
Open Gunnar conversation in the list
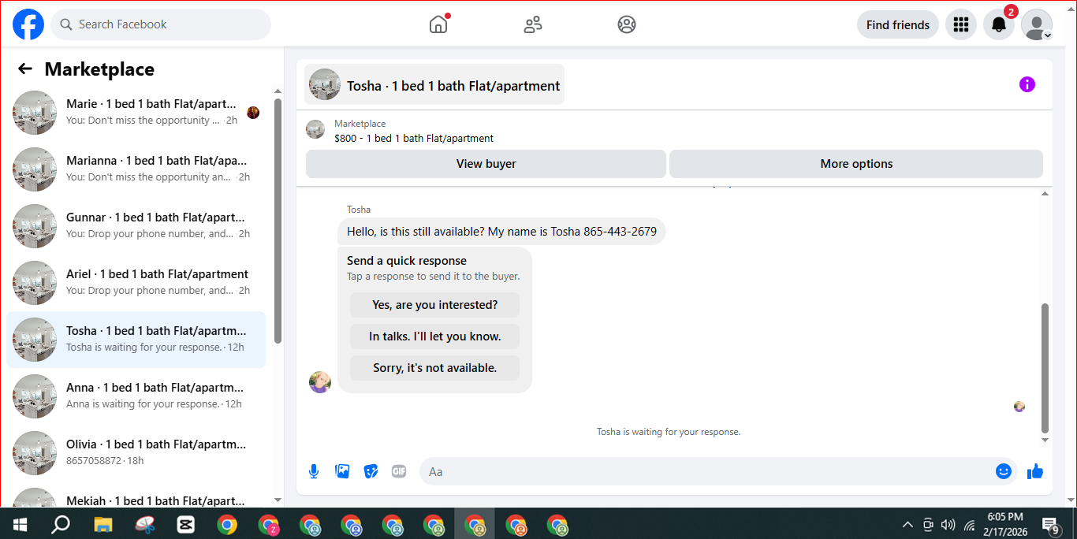(136, 226)
